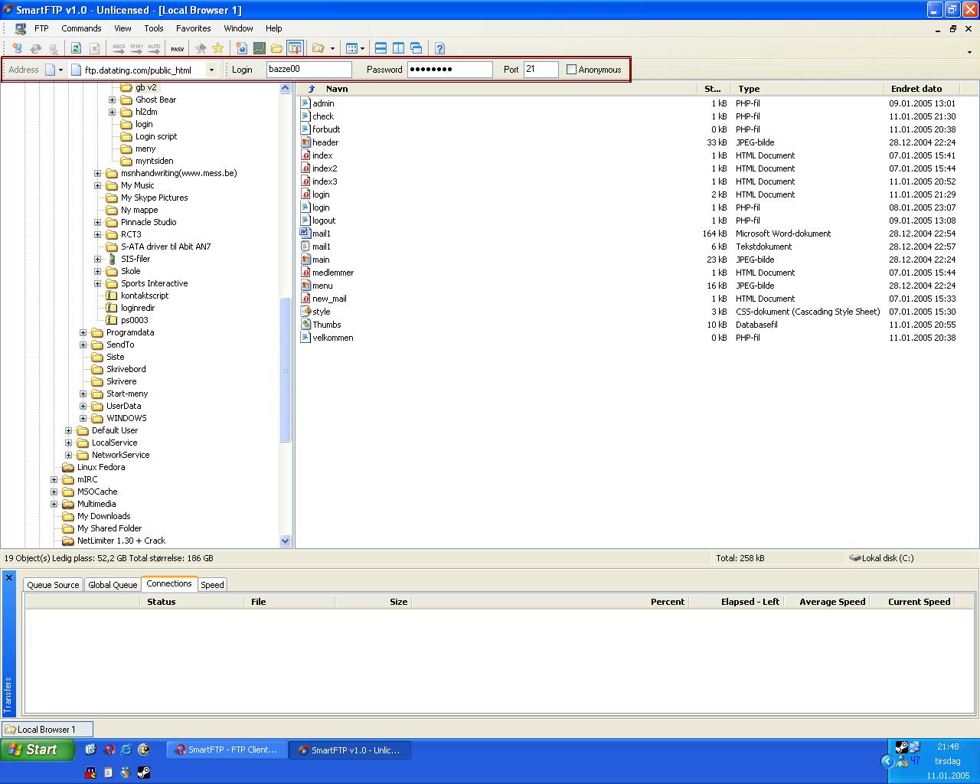The image size is (980, 784).
Task: Click the Steam tray icon near the clock
Action: click(x=901, y=747)
